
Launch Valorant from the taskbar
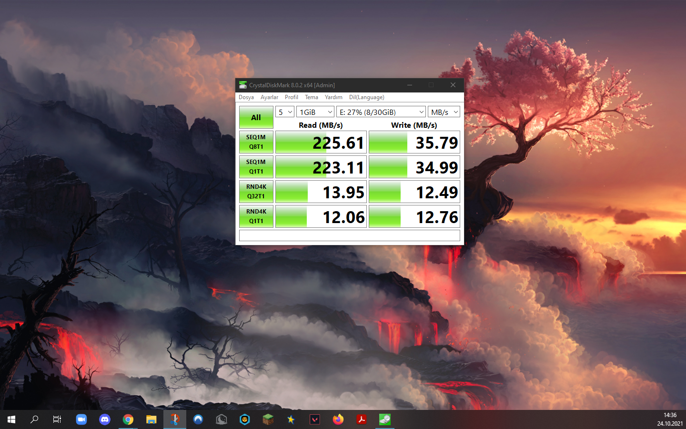click(315, 419)
